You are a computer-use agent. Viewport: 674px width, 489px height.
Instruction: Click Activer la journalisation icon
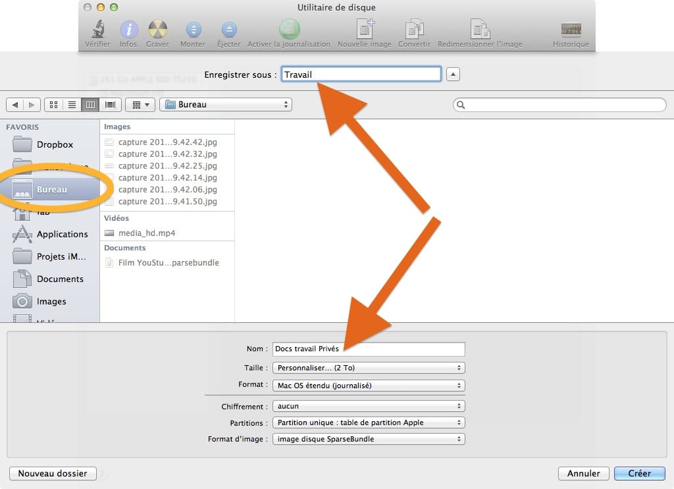[x=290, y=29]
